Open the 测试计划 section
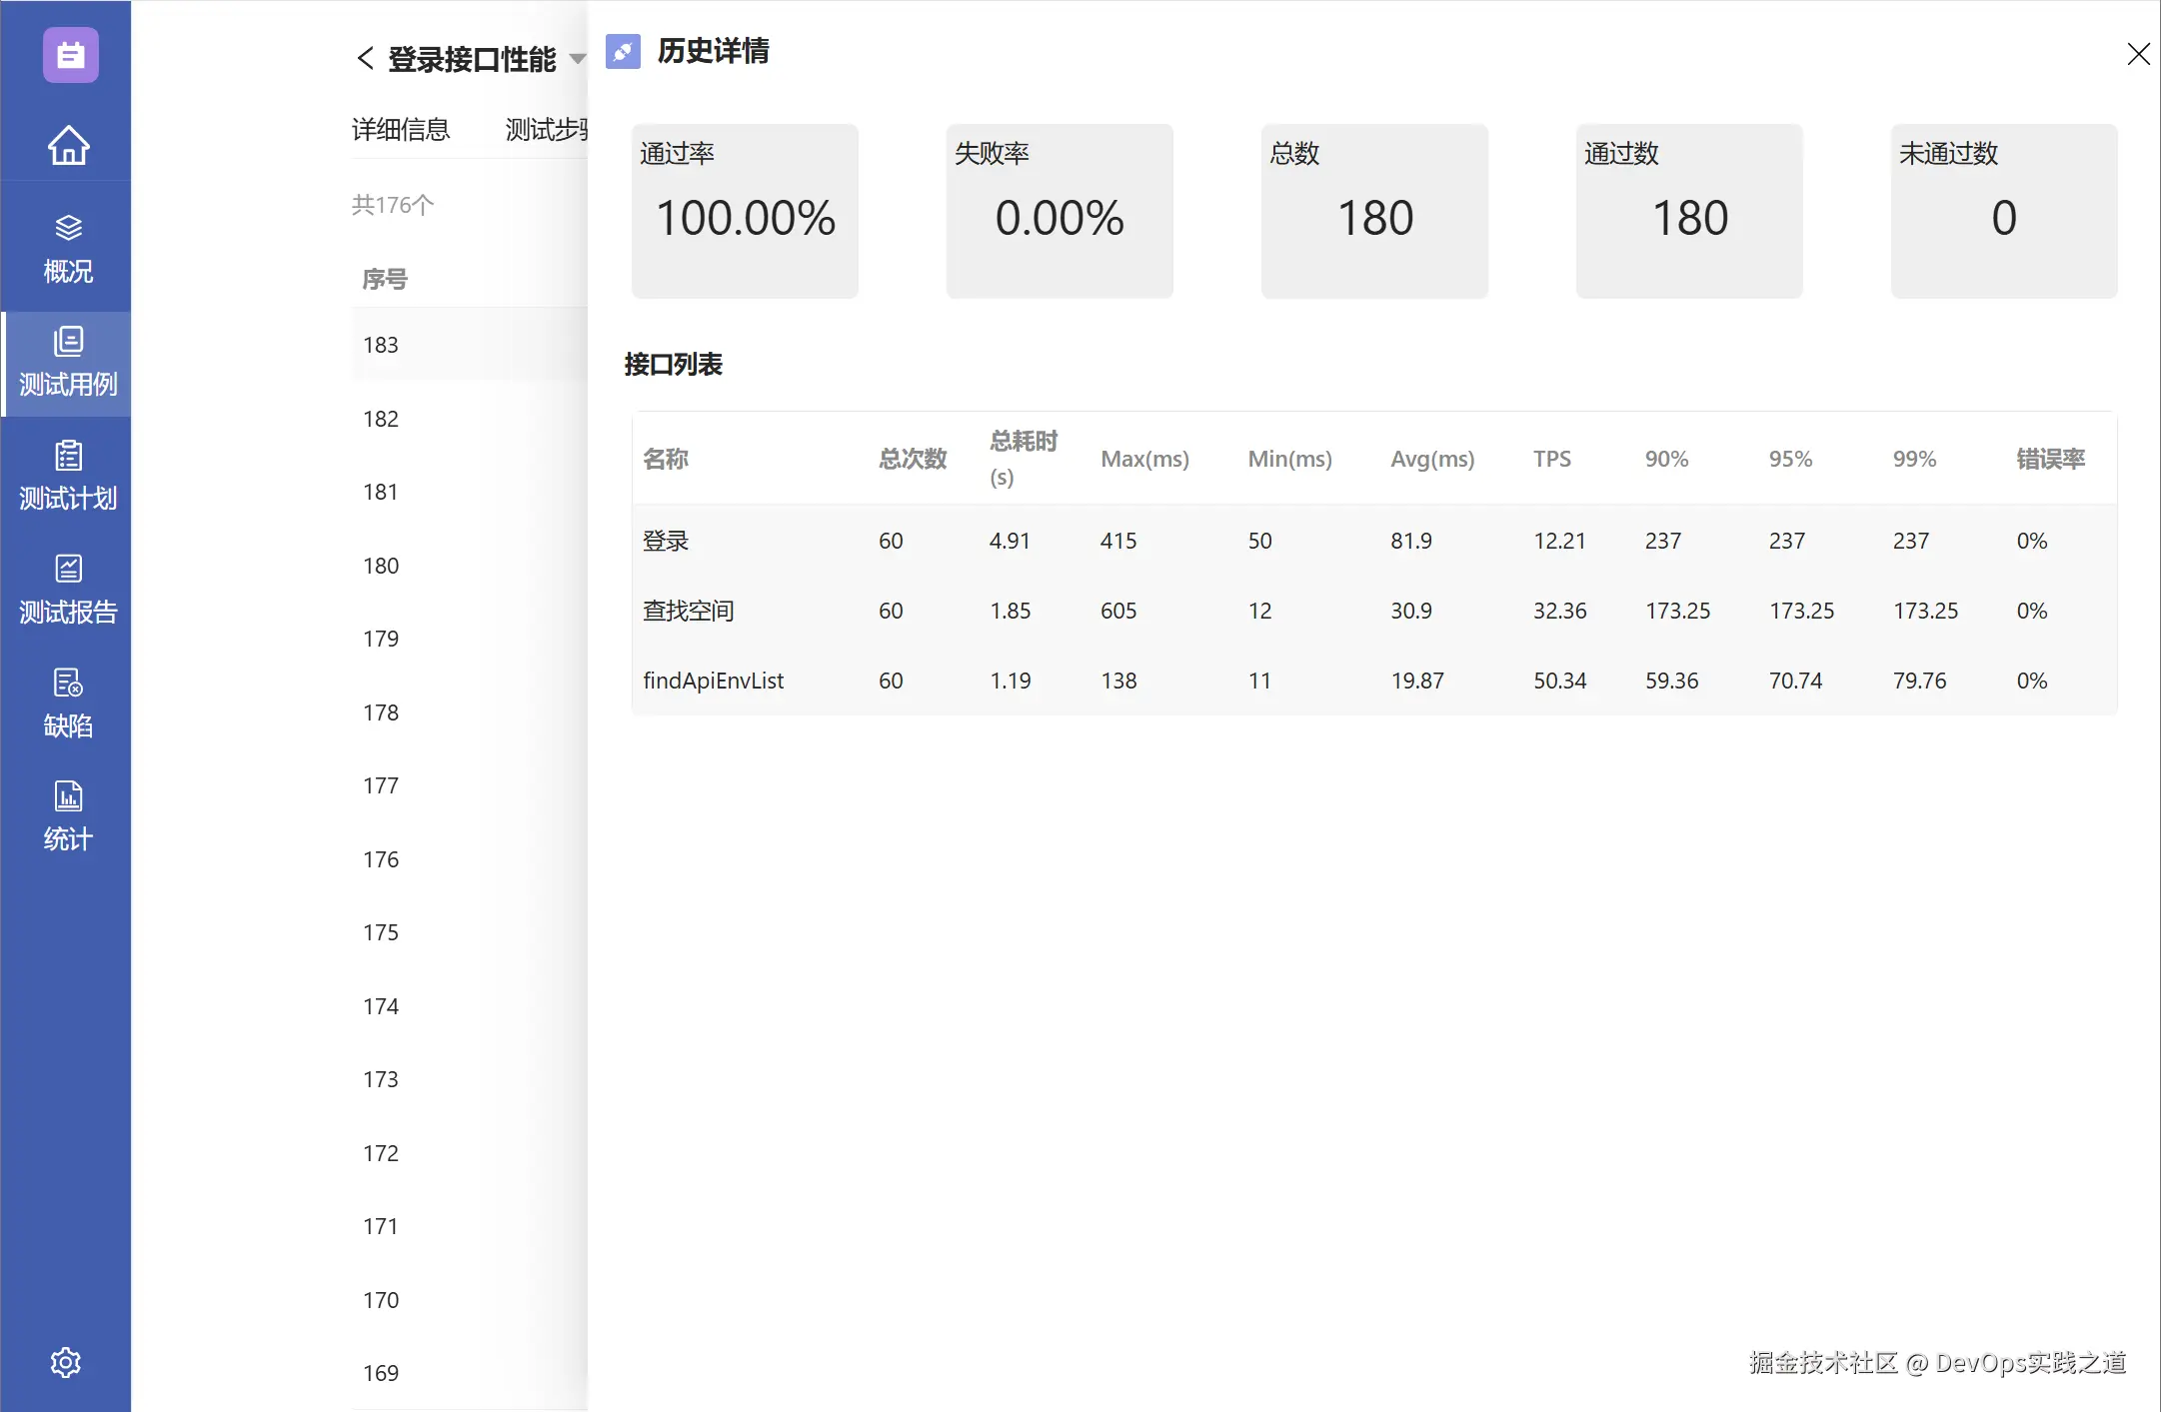Image resolution: width=2161 pixels, height=1412 pixels. coord(68,477)
